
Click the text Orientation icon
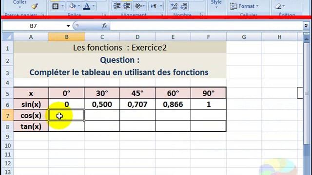click(x=138, y=6)
